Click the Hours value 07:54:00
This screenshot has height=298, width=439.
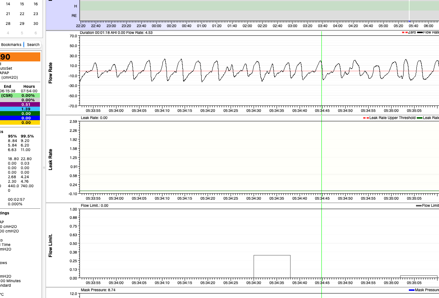[29, 91]
